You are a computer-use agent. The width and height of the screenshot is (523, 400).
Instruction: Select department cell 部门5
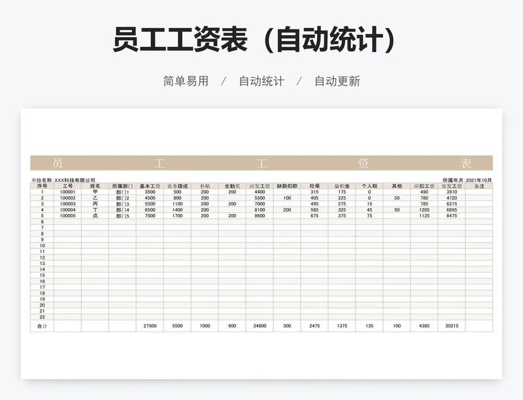pyautogui.click(x=122, y=216)
